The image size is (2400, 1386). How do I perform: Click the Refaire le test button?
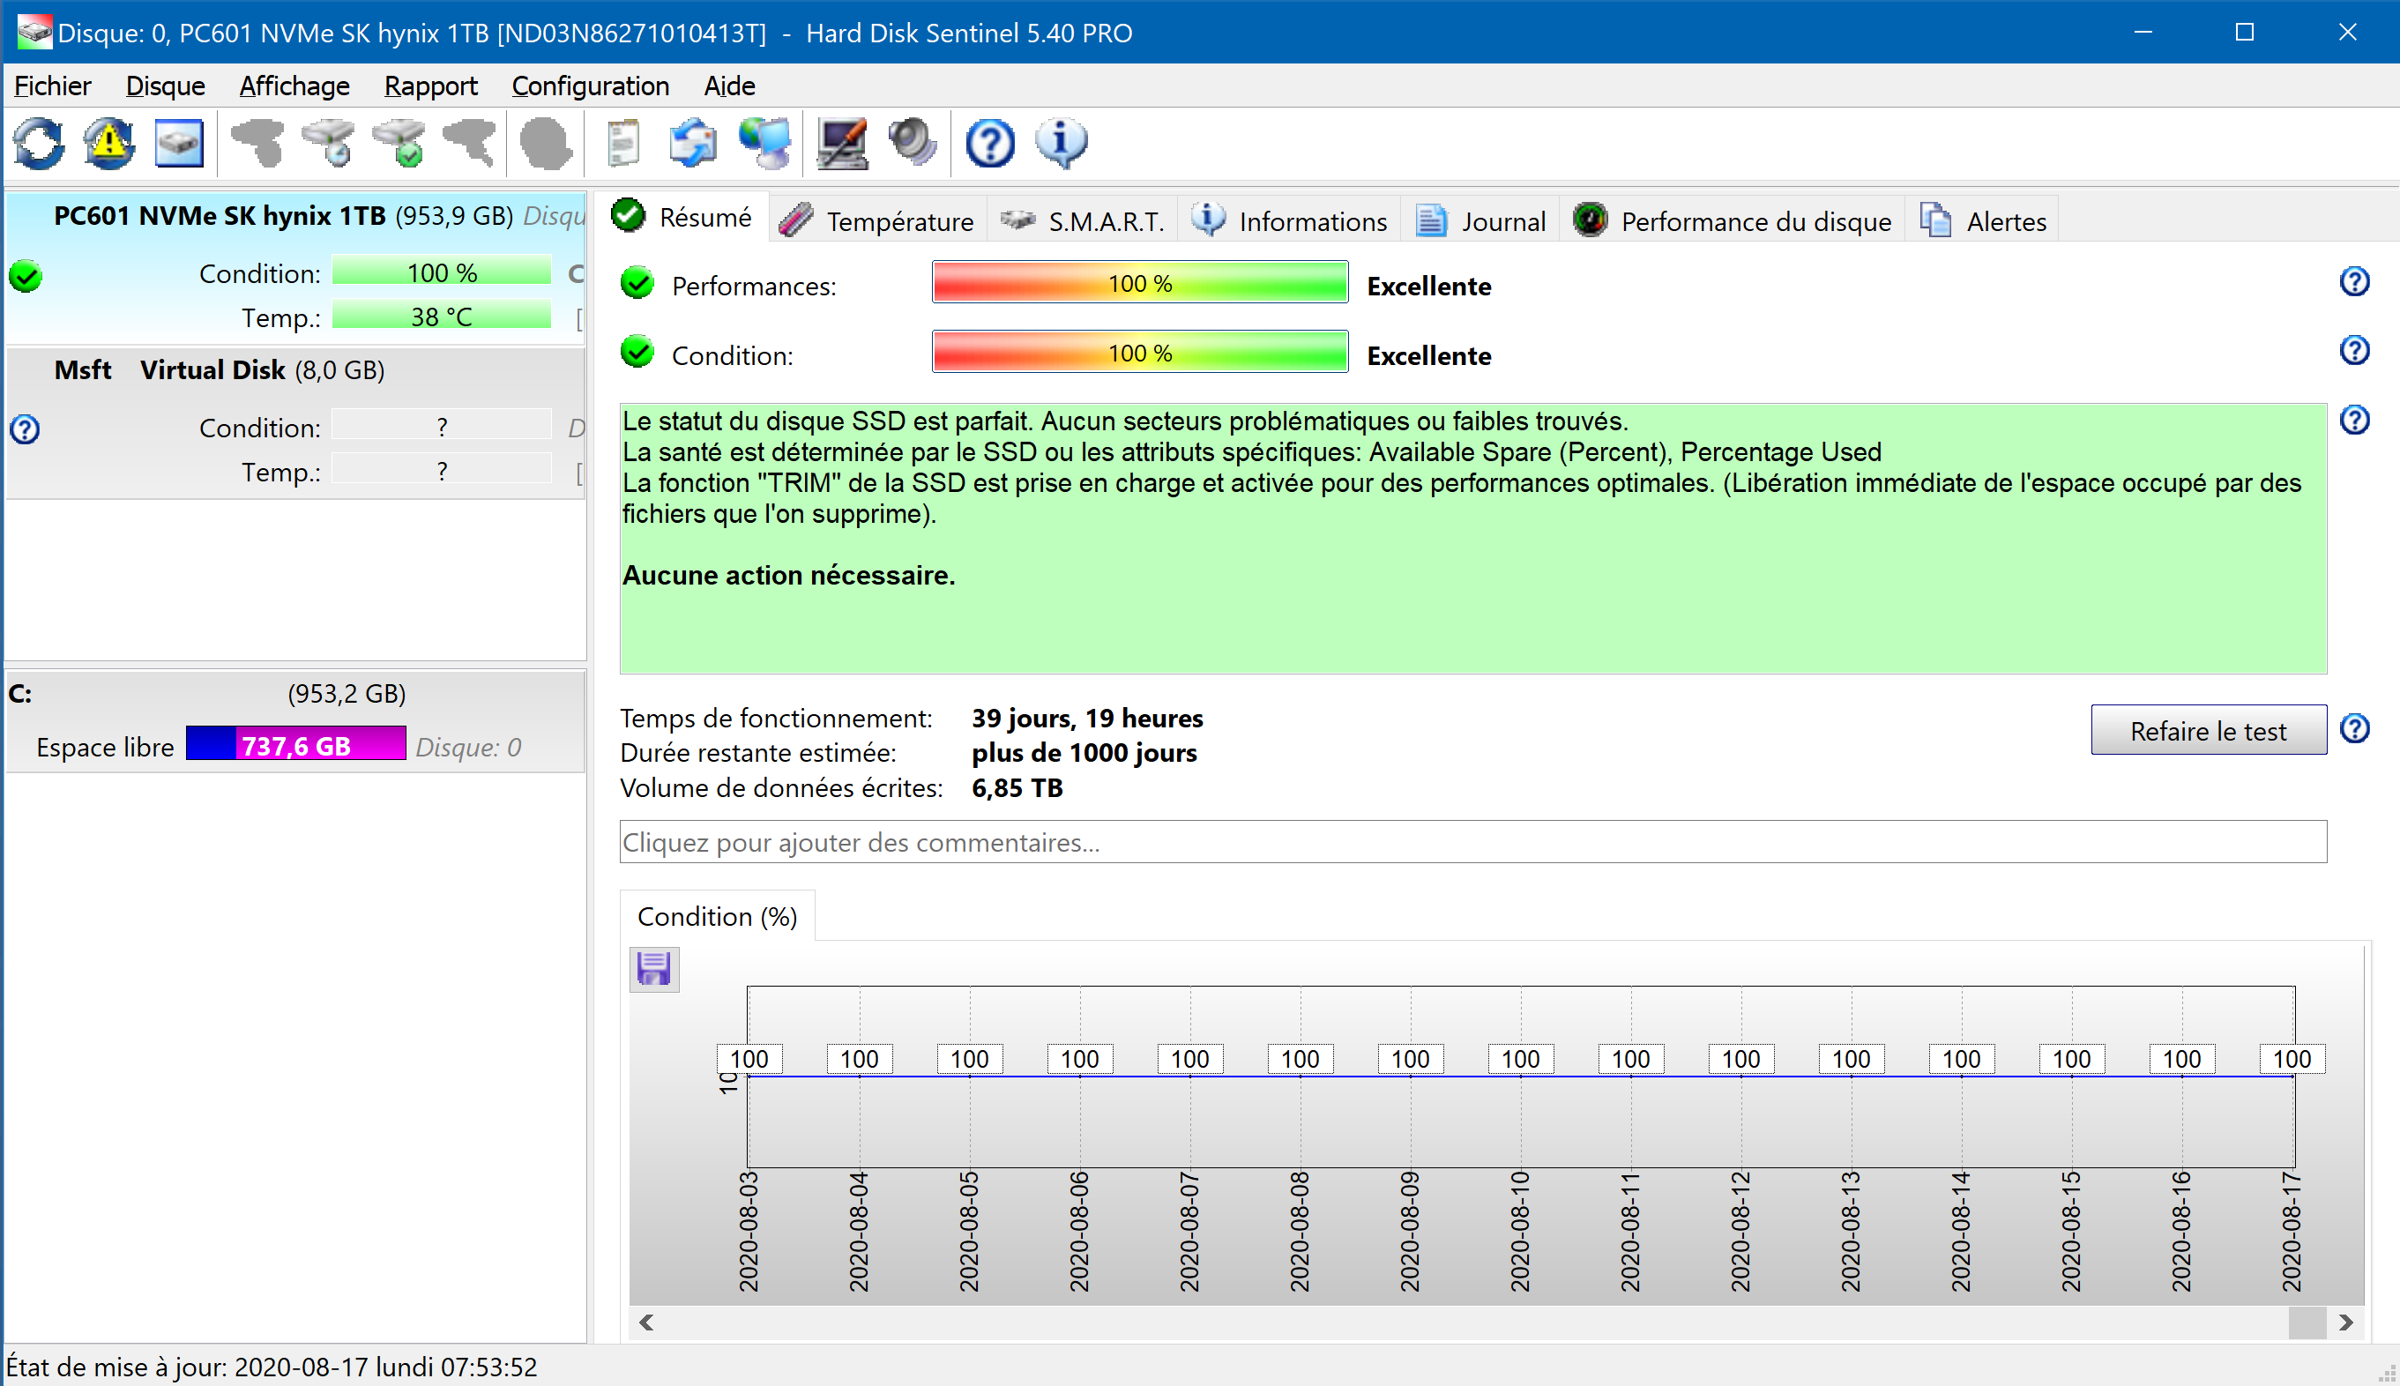pyautogui.click(x=2208, y=730)
